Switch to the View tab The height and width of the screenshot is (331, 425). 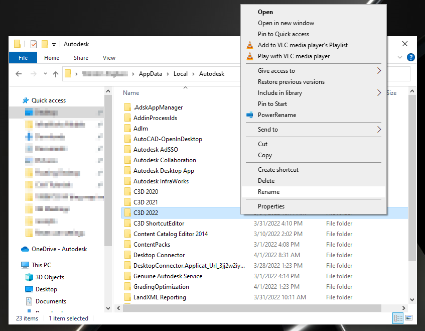[x=109, y=57]
